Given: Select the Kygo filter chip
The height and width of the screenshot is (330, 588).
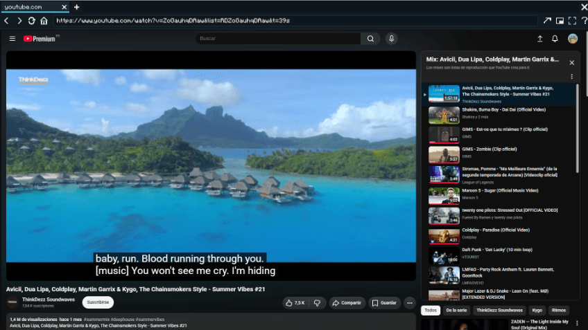Looking at the screenshot, I should 537,311.
